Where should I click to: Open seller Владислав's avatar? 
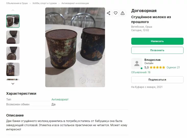pyautogui.click(x=137, y=63)
